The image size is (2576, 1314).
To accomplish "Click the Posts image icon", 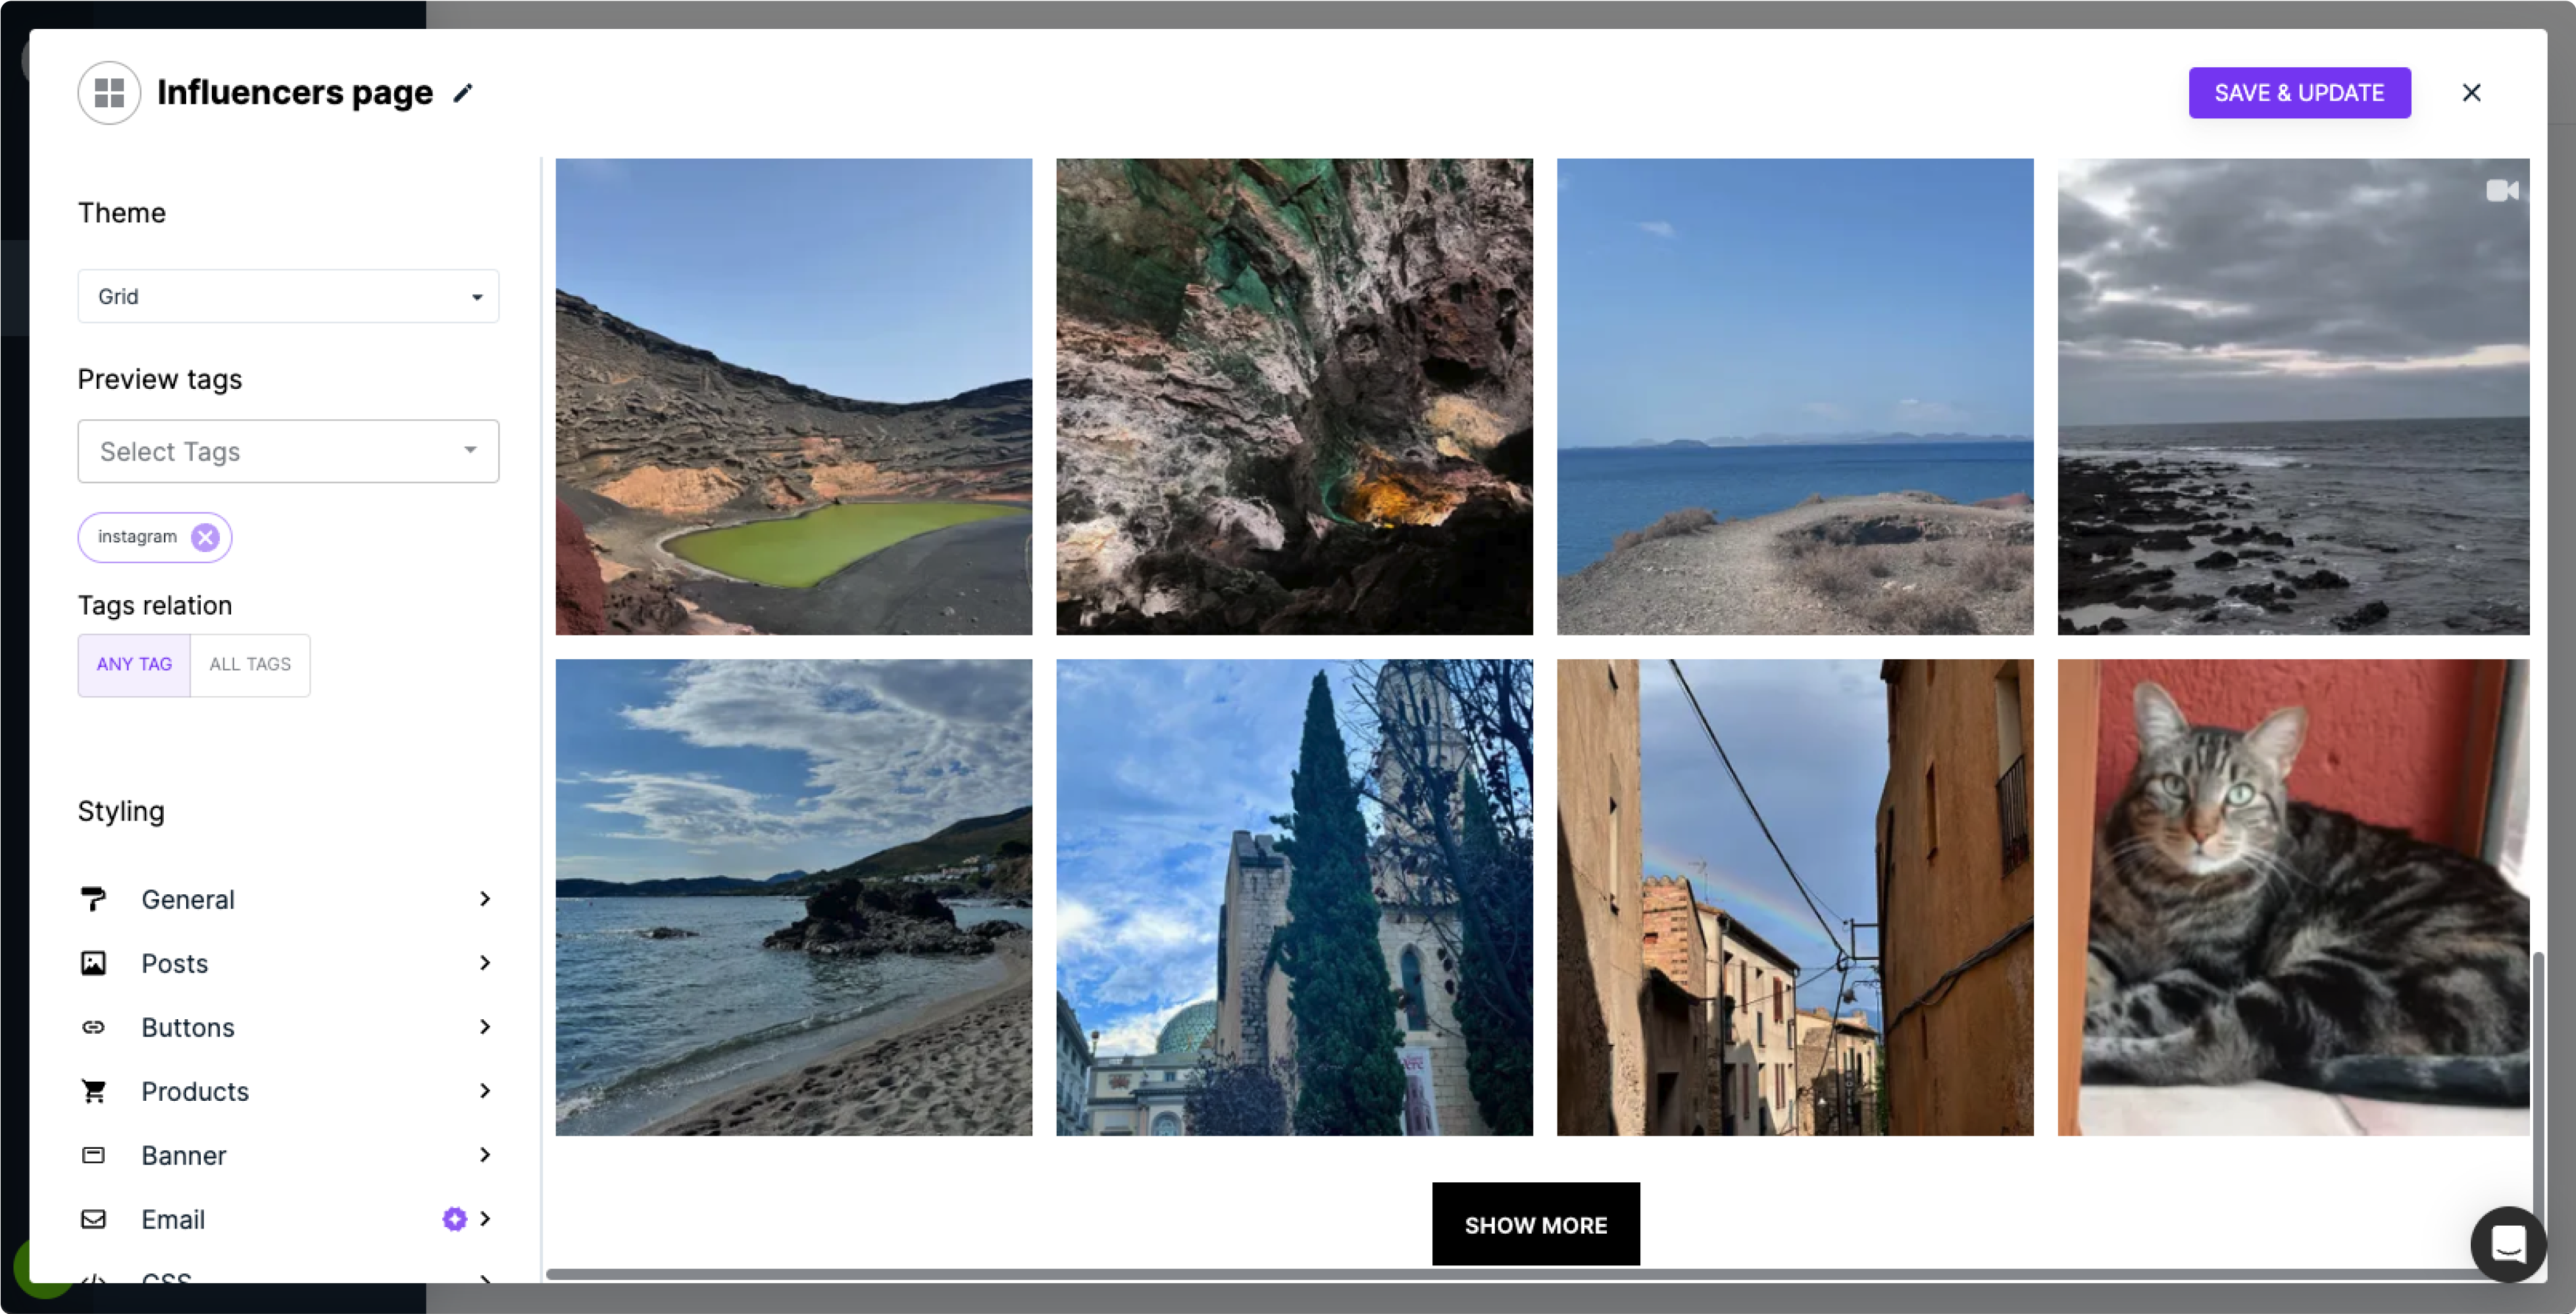I will (x=93, y=963).
